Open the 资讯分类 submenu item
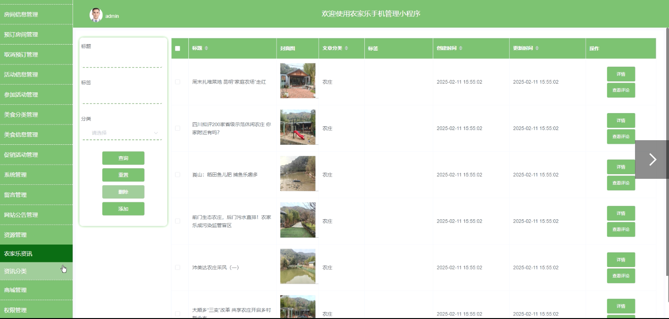The width and height of the screenshot is (669, 319). coord(36,271)
